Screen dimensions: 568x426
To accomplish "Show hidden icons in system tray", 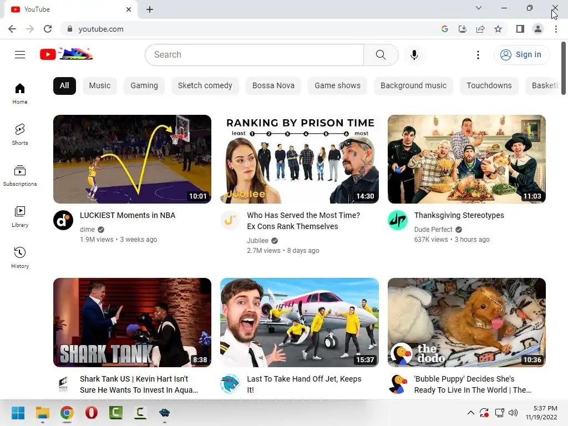I will (470, 413).
